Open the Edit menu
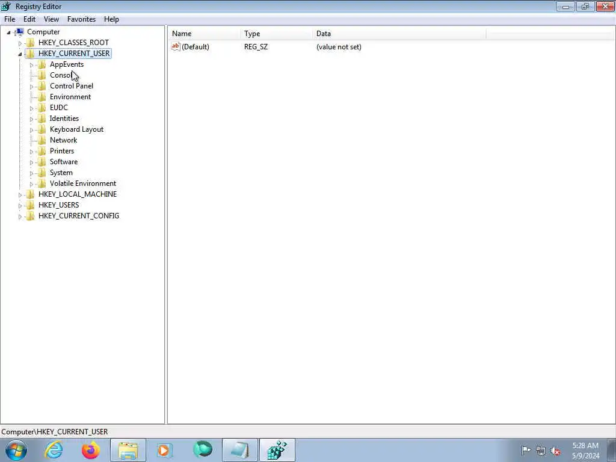The height and width of the screenshot is (462, 616). 29,19
